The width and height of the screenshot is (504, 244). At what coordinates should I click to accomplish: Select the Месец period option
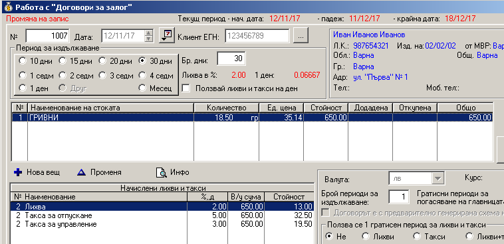point(142,88)
